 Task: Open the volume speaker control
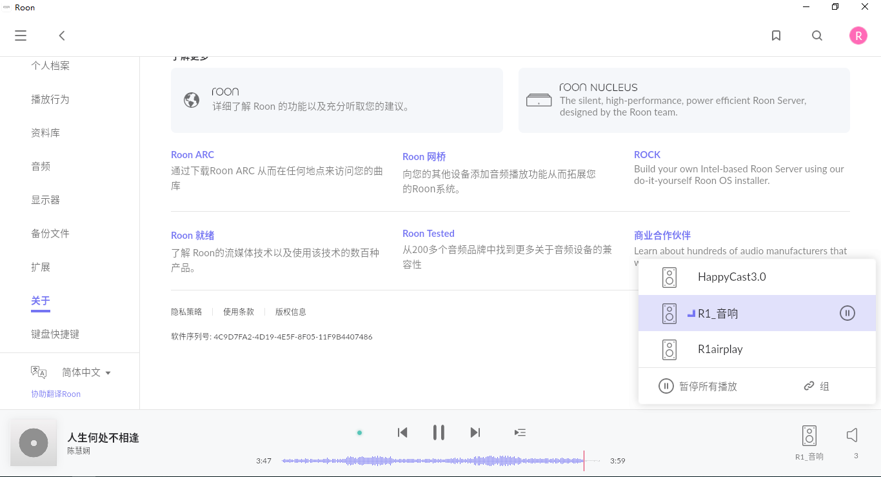[x=853, y=435]
